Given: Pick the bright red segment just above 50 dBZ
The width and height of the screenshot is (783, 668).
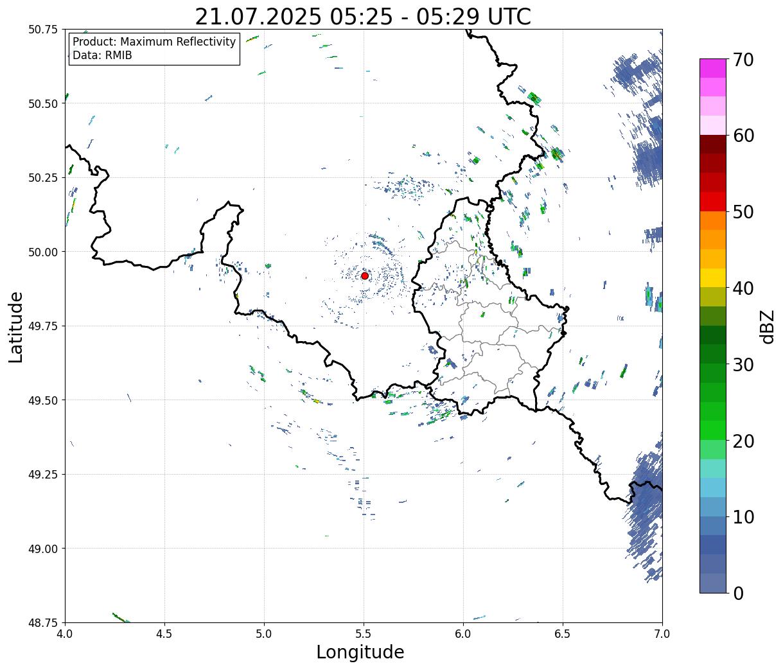Looking at the screenshot, I should click(713, 201).
